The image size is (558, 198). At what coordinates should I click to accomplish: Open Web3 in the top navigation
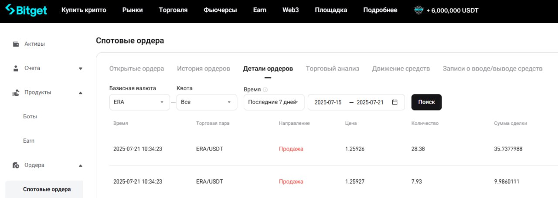click(x=291, y=10)
